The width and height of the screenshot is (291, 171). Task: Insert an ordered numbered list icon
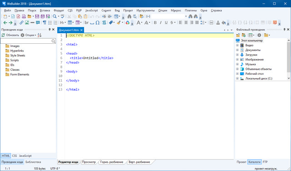[55, 23]
